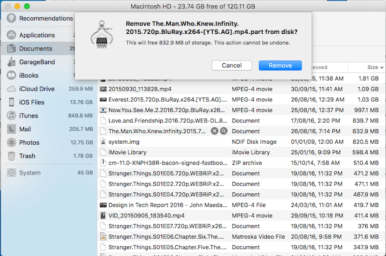Viewport: 386px width, 256px height.
Task: Open Recommendations in the sidebar
Action: tap(46, 18)
